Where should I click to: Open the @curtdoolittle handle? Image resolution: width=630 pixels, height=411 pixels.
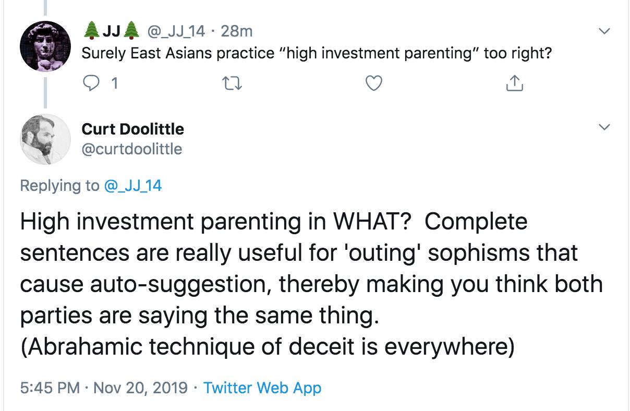[132, 149]
